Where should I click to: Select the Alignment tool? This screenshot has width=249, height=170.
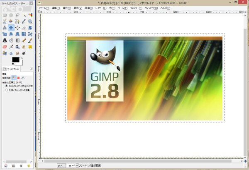tap(17, 28)
